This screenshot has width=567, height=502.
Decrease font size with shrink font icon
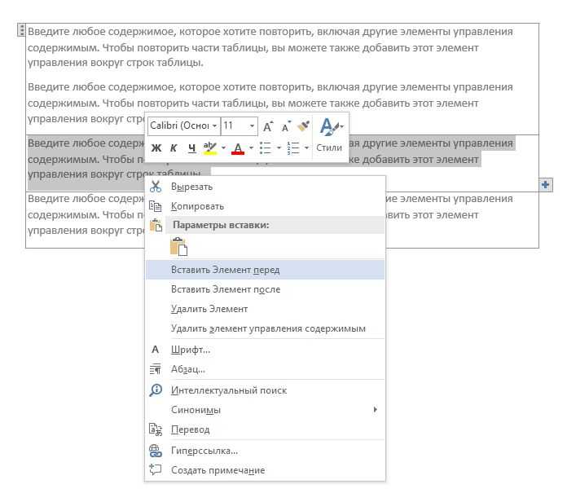point(287,126)
